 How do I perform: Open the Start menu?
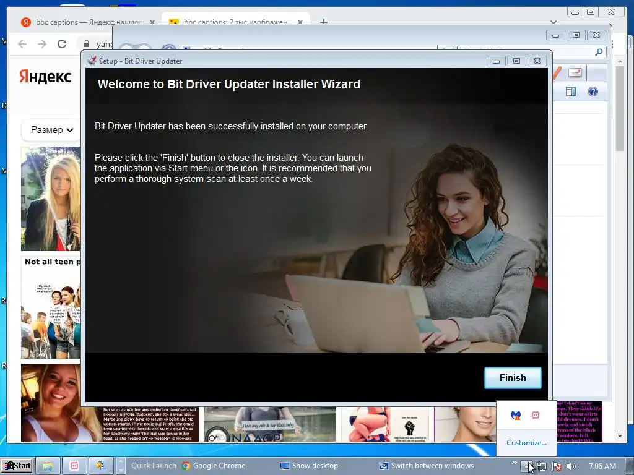tap(17, 466)
